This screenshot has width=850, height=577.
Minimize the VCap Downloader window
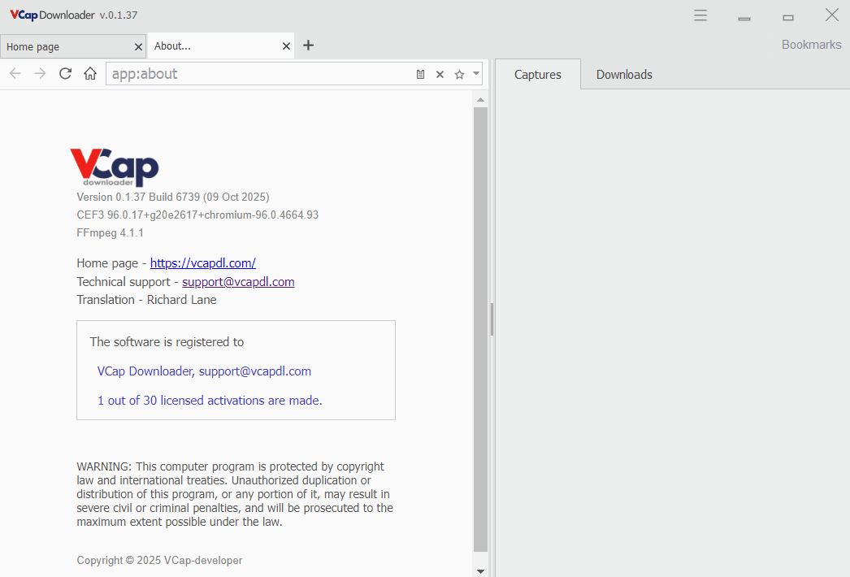(x=744, y=17)
